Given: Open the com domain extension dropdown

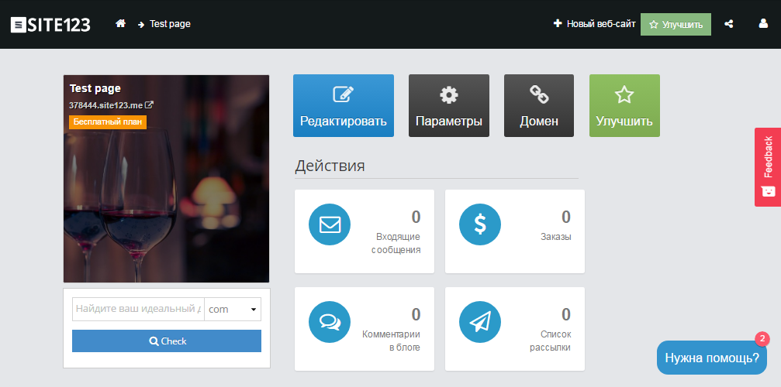Looking at the screenshot, I should tap(233, 309).
